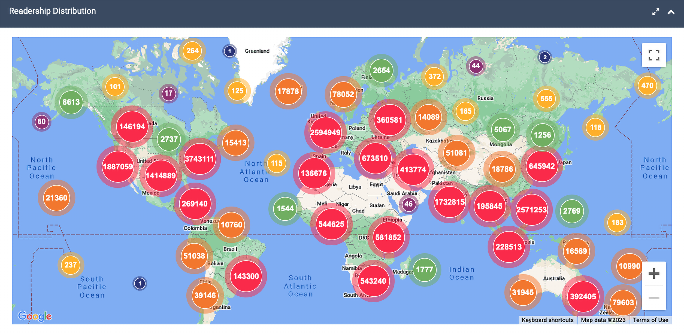Expand the panel using diagonal arrows icon

pyautogui.click(x=655, y=12)
